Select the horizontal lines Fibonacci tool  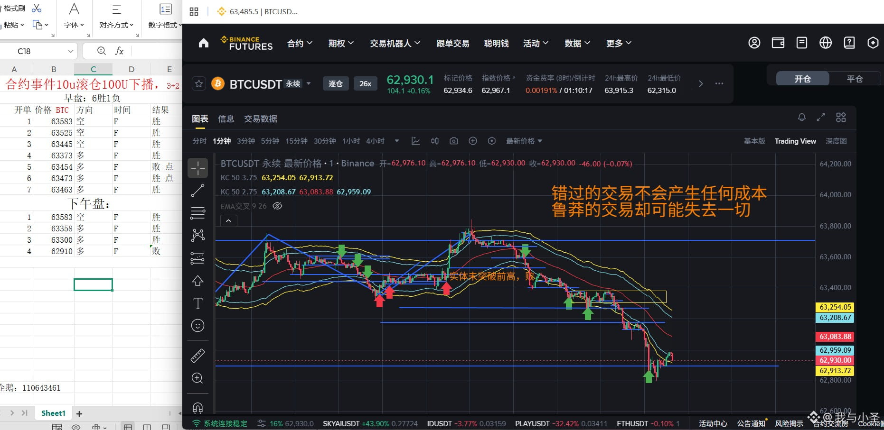(x=198, y=213)
